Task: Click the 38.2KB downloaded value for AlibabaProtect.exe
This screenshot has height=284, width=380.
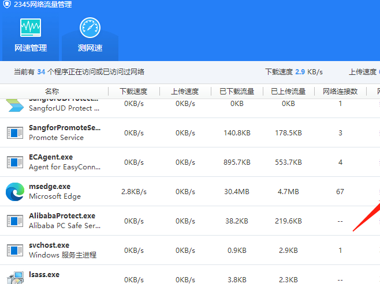Action: pos(237,221)
